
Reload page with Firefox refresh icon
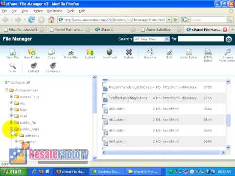coord(31,20)
